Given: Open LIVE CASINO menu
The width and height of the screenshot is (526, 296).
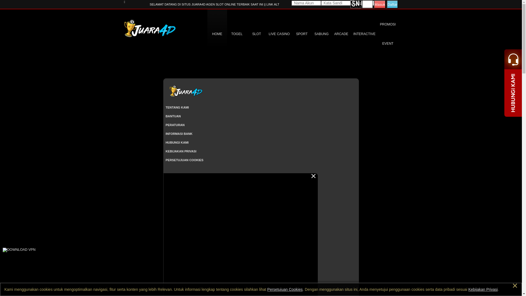Looking at the screenshot, I should 279,34.
